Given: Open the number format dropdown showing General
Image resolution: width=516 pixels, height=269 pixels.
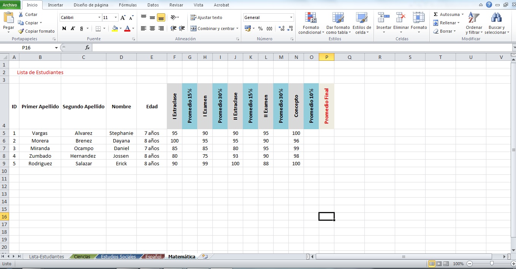Looking at the screenshot, I should 291,17.
